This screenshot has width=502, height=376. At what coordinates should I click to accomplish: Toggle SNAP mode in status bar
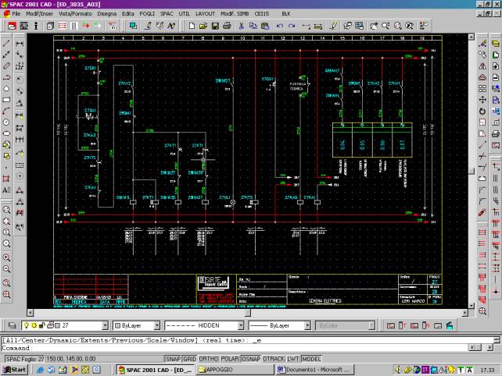coord(174,359)
